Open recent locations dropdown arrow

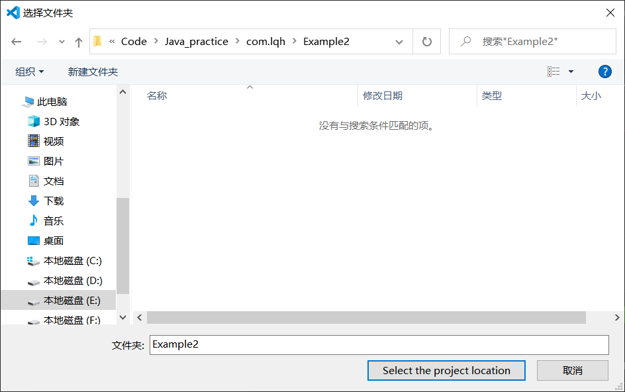tap(62, 42)
